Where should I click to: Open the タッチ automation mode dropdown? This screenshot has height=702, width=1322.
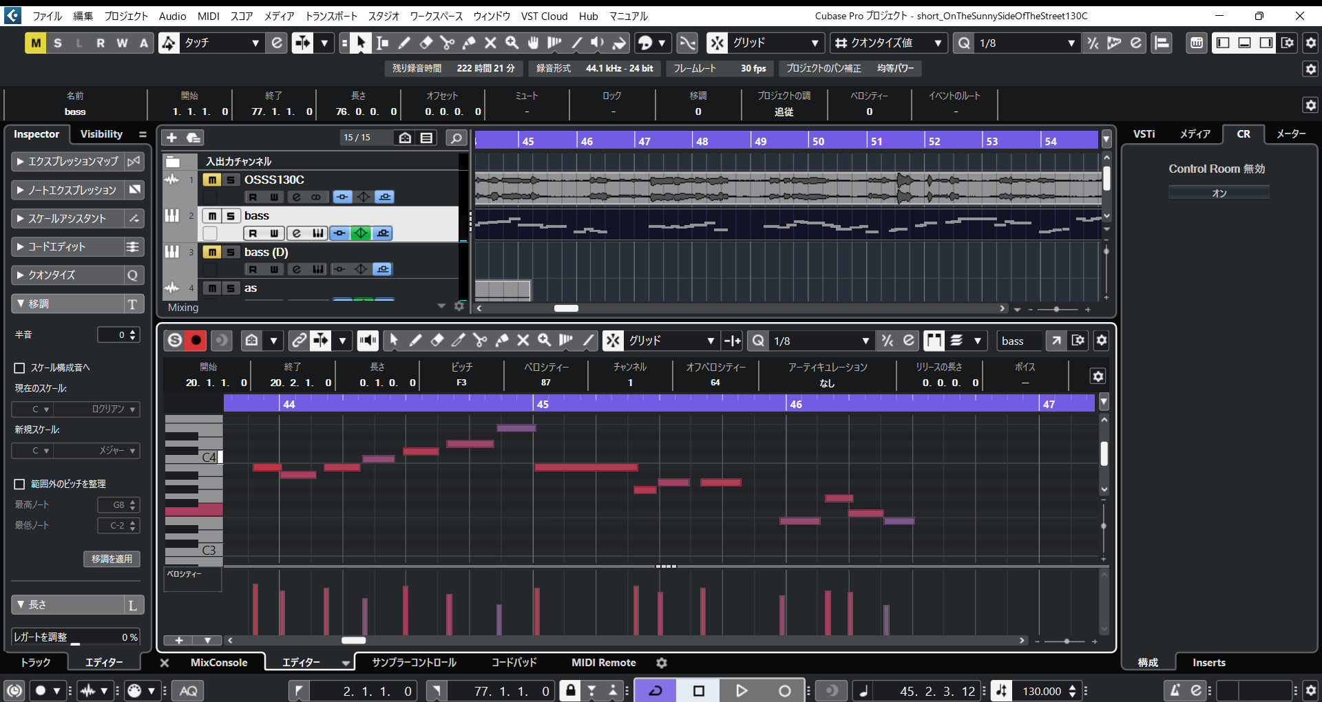pyautogui.click(x=221, y=43)
